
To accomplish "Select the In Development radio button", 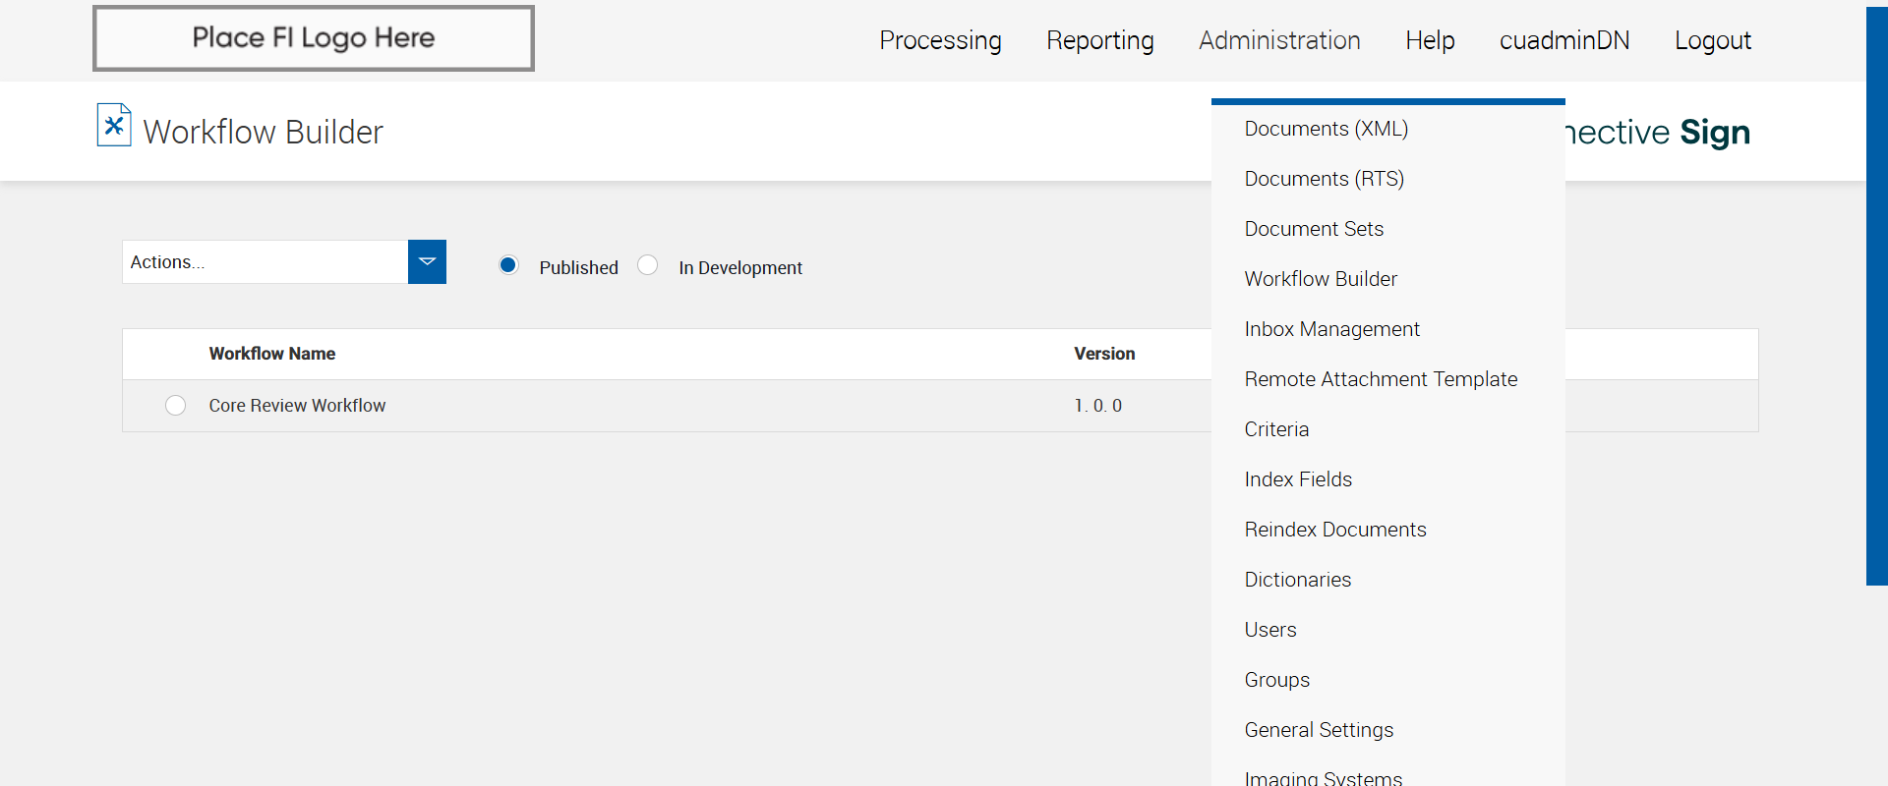I will (x=648, y=265).
